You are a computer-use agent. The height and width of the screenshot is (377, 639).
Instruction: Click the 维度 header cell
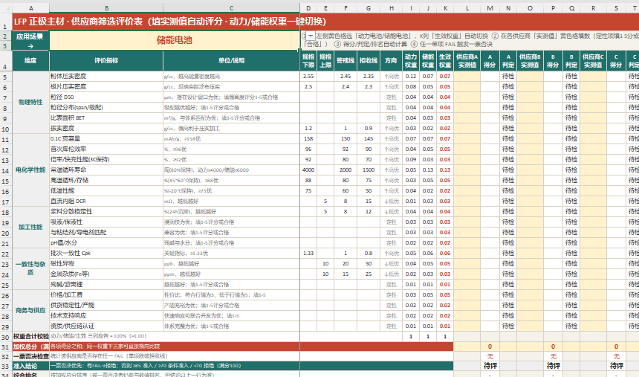click(30, 61)
